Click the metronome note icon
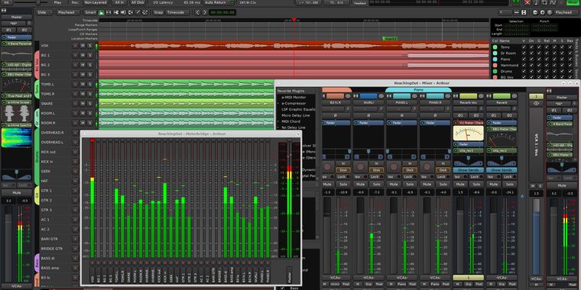This screenshot has width=581, height=290. point(536,2)
